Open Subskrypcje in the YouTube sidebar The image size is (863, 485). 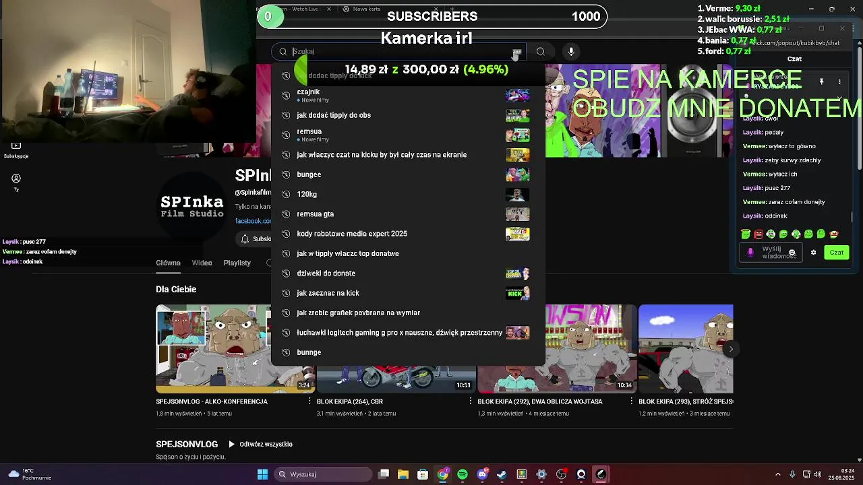pos(16,150)
